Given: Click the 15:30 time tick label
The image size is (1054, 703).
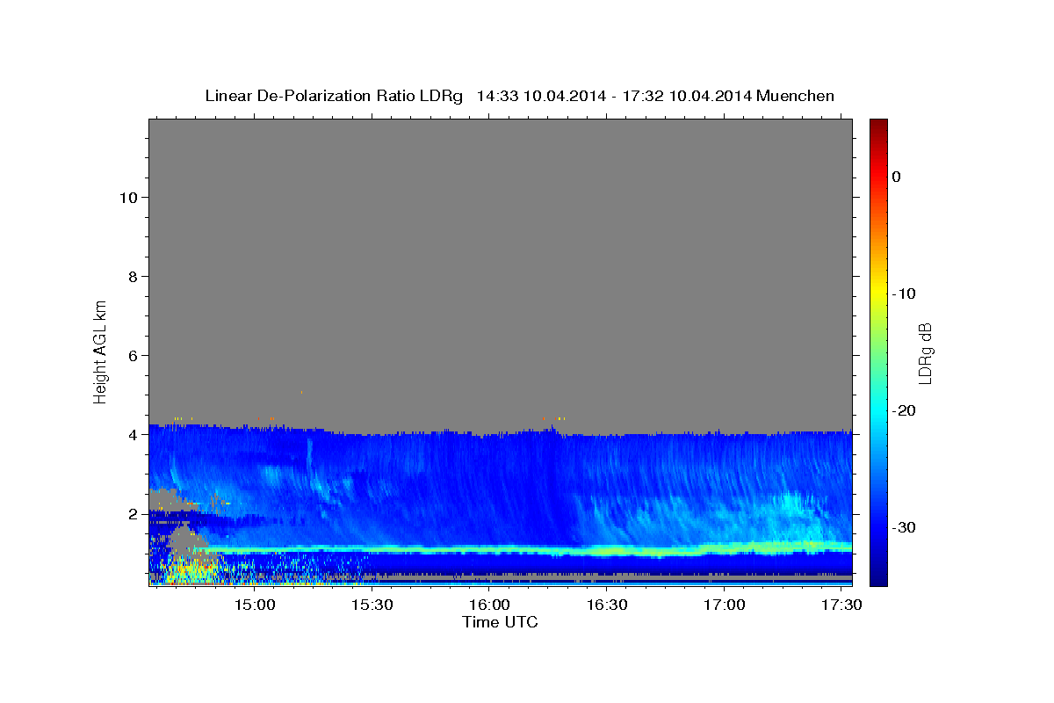Looking at the screenshot, I should pos(372,605).
